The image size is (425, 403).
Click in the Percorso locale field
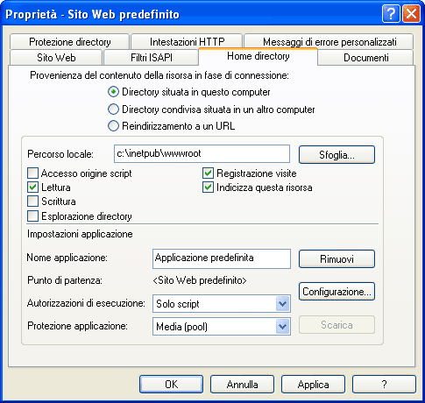[x=202, y=153]
